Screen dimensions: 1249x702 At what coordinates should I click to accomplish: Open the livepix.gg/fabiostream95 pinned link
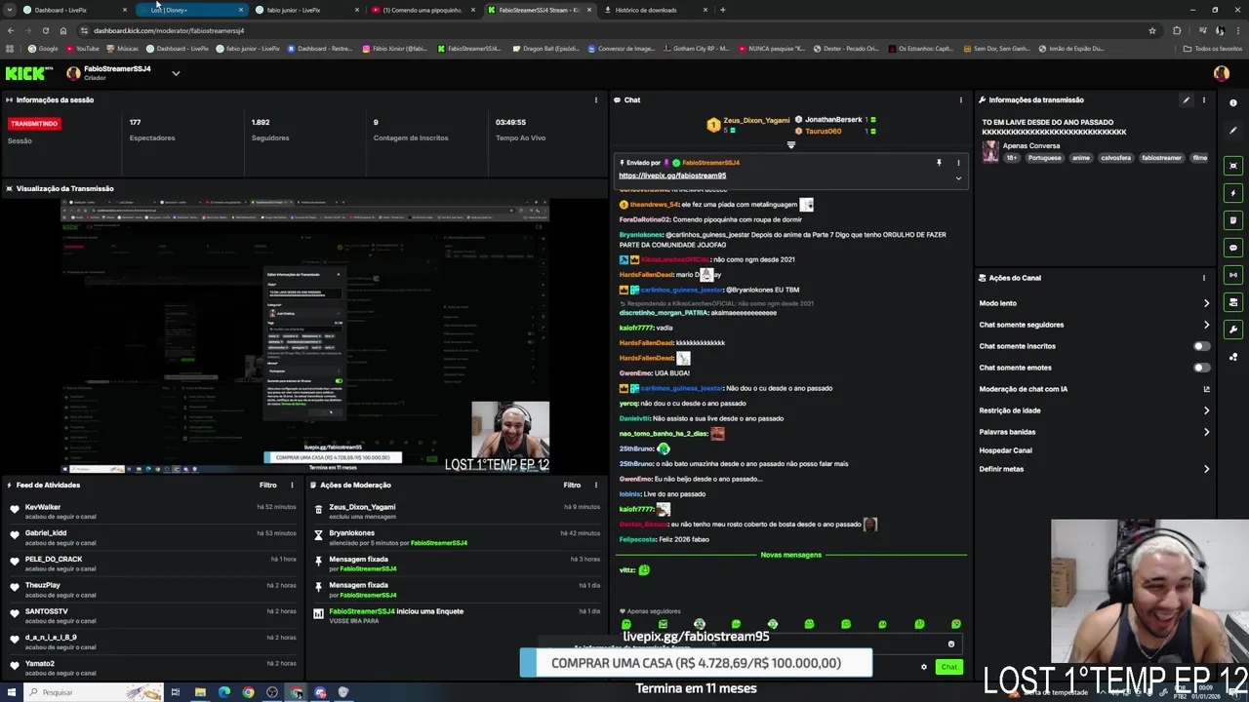click(x=672, y=175)
